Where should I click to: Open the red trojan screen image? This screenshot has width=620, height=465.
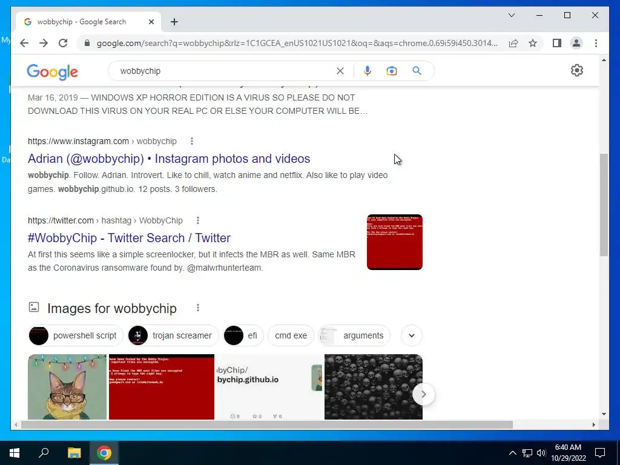click(162, 387)
